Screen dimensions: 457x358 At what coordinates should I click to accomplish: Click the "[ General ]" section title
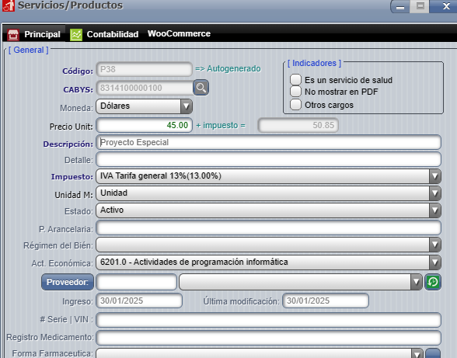pos(28,50)
